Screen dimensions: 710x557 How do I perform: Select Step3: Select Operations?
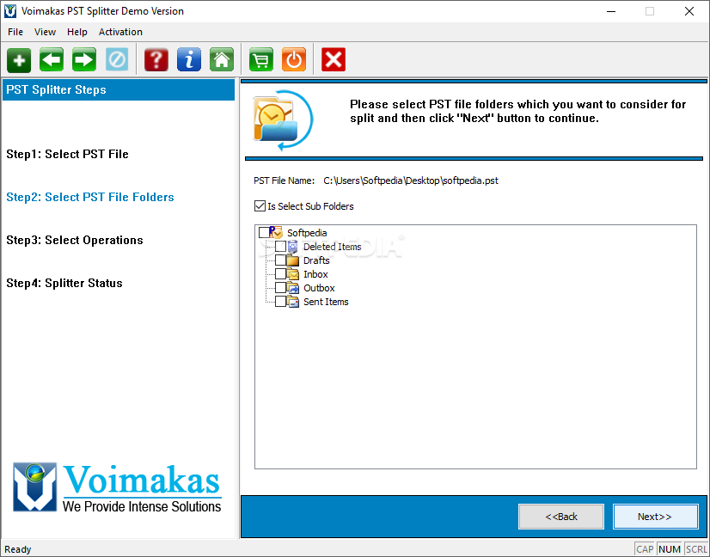coord(75,240)
